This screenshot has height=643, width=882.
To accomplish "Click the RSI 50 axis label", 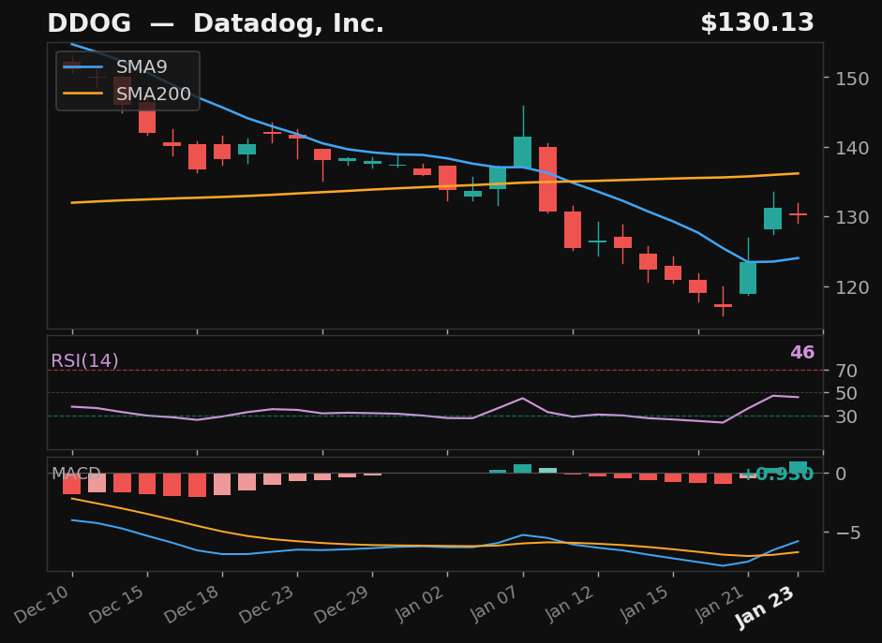I will [x=846, y=394].
